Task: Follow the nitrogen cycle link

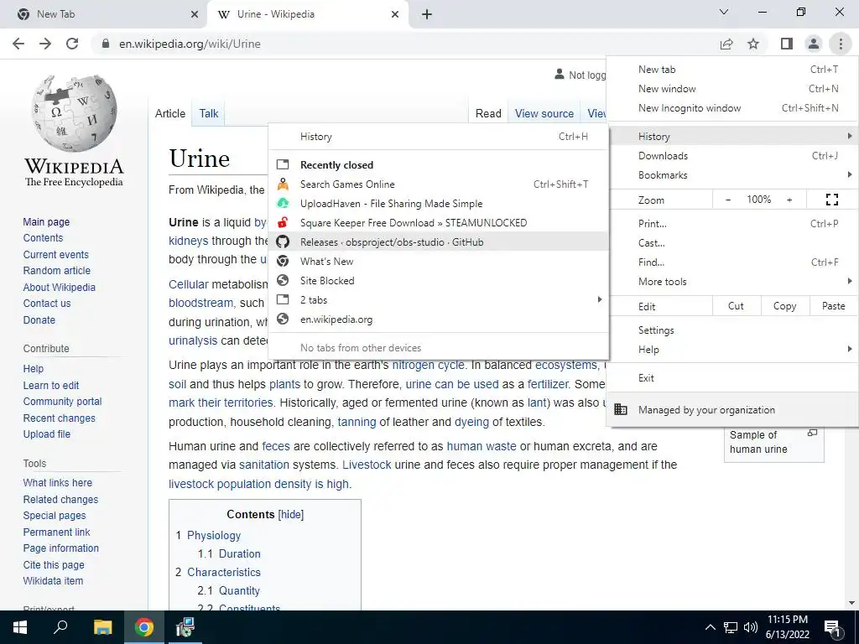Action: click(428, 365)
